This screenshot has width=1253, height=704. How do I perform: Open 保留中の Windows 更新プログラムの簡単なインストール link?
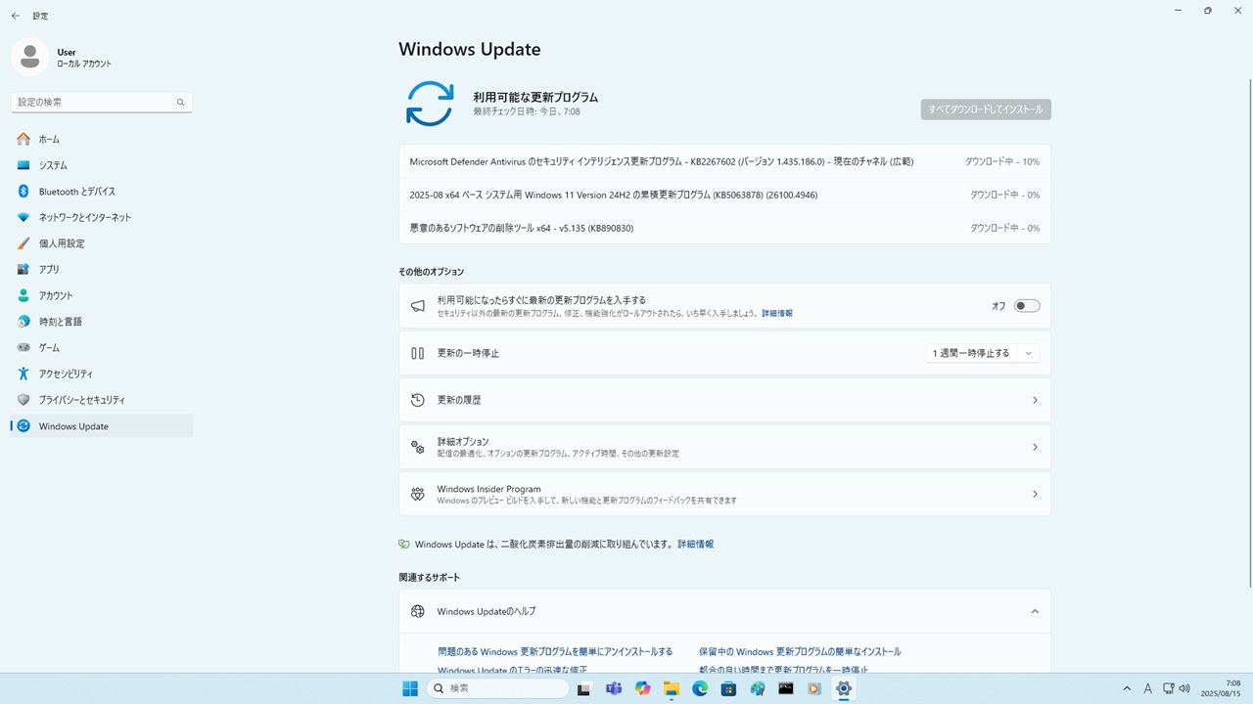point(800,651)
